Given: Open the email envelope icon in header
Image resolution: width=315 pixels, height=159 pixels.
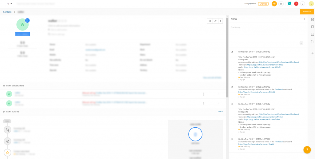Looking at the screenshot, I should click(x=281, y=4).
